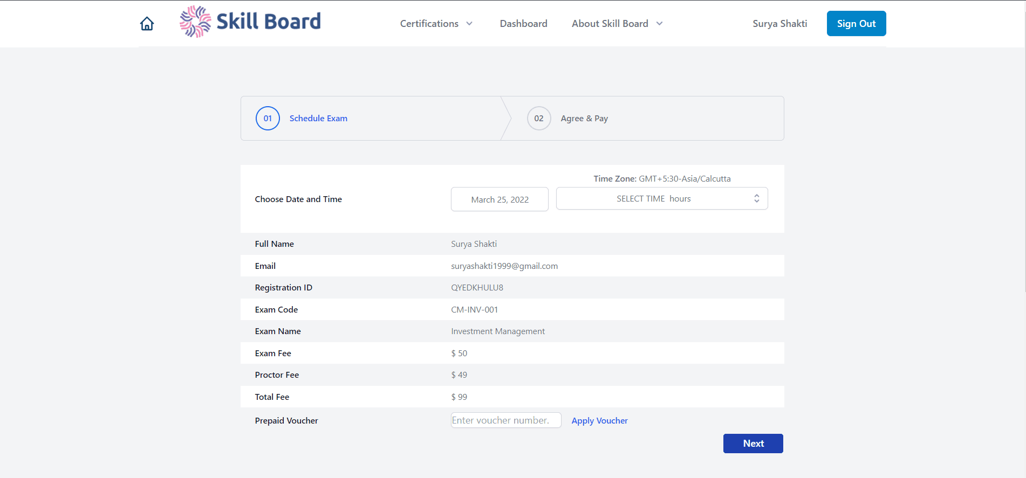Expand the Certifications dropdown chevron
Screen dimensions: 1026x478
pyautogui.click(x=469, y=24)
